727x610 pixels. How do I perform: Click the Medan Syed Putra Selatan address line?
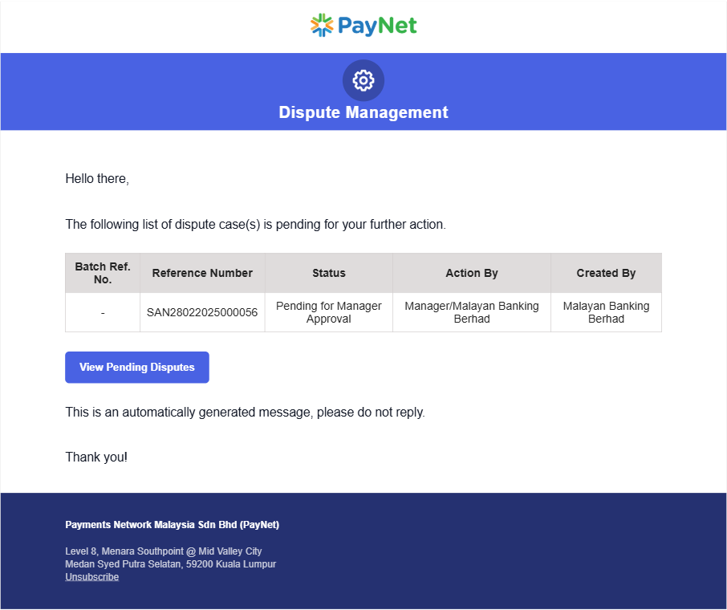pyautogui.click(x=170, y=564)
